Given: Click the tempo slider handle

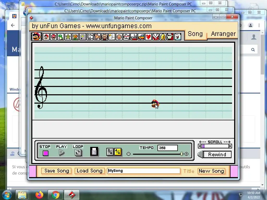Looking at the screenshot, I should (x=182, y=154).
